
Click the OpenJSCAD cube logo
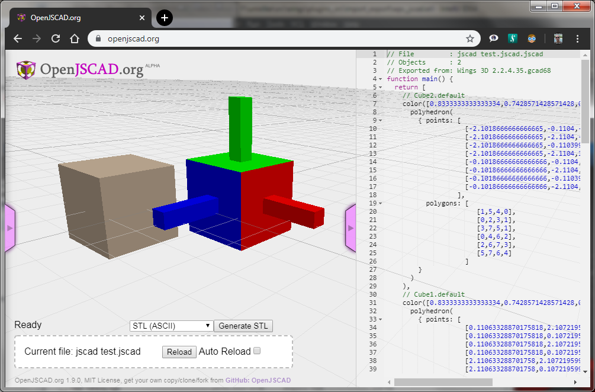tap(26, 70)
